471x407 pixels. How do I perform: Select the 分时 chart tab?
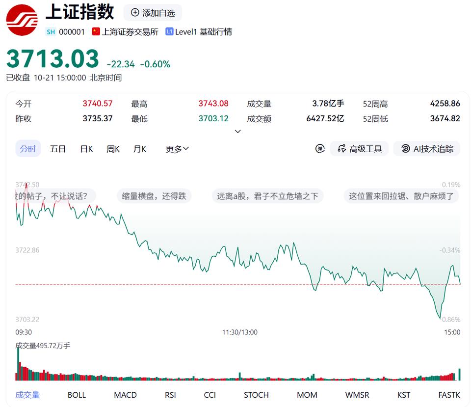(x=28, y=148)
